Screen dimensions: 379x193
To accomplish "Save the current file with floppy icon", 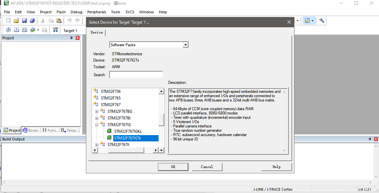I will pyautogui.click(x=24, y=21).
